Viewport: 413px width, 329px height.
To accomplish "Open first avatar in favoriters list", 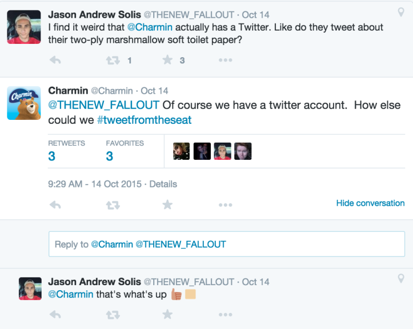I will (x=182, y=151).
